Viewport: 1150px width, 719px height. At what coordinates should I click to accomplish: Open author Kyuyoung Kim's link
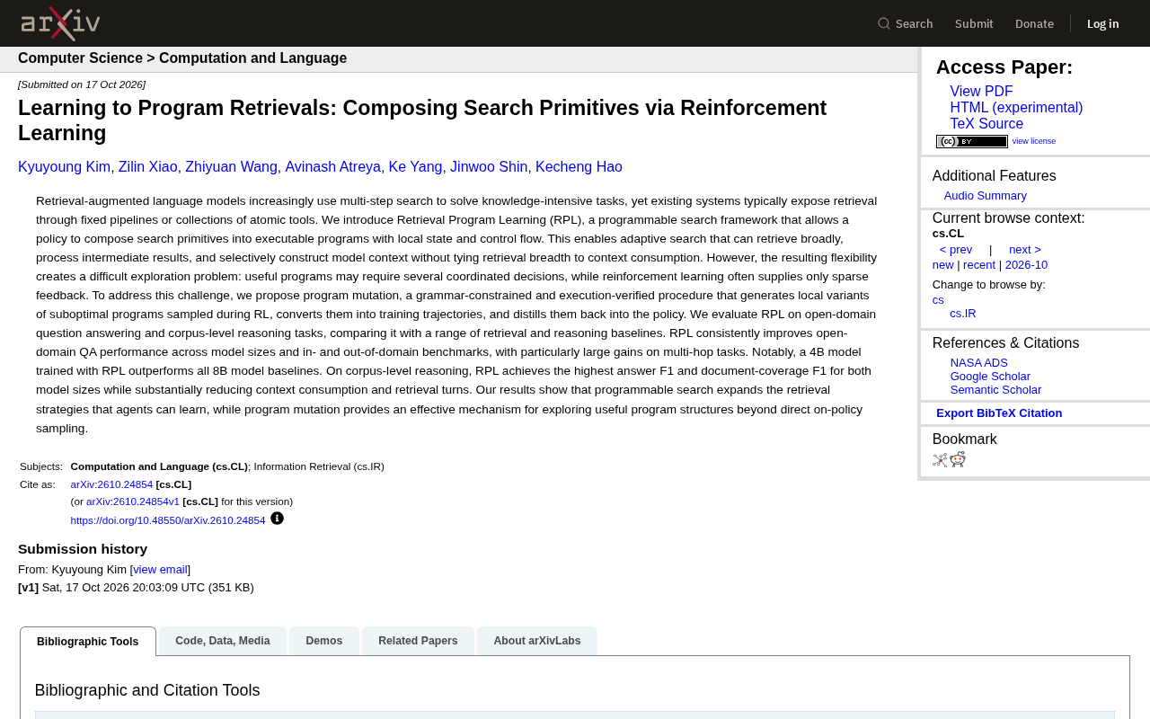coord(64,167)
